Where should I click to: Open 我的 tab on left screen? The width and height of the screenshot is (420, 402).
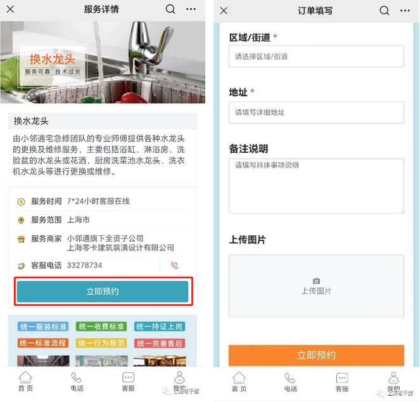pos(179,381)
